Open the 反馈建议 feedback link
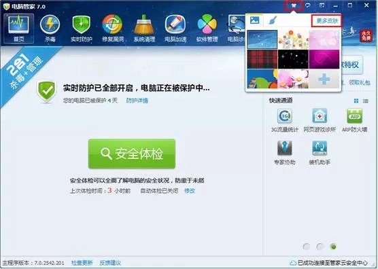The width and height of the screenshot is (378, 269). [110, 262]
